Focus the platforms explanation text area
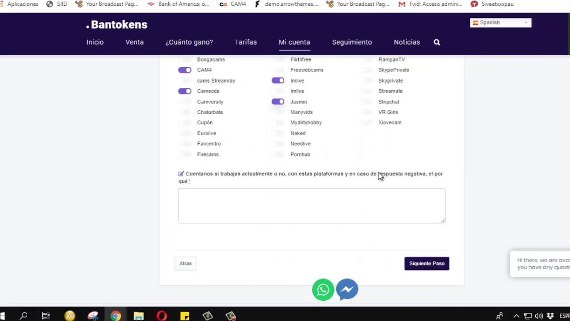Viewport: 570px width, 321px height. pyautogui.click(x=312, y=206)
